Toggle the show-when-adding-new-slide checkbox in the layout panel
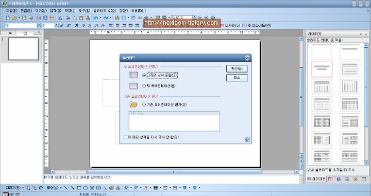The height and width of the screenshot is (196, 371). pyautogui.click(x=309, y=170)
